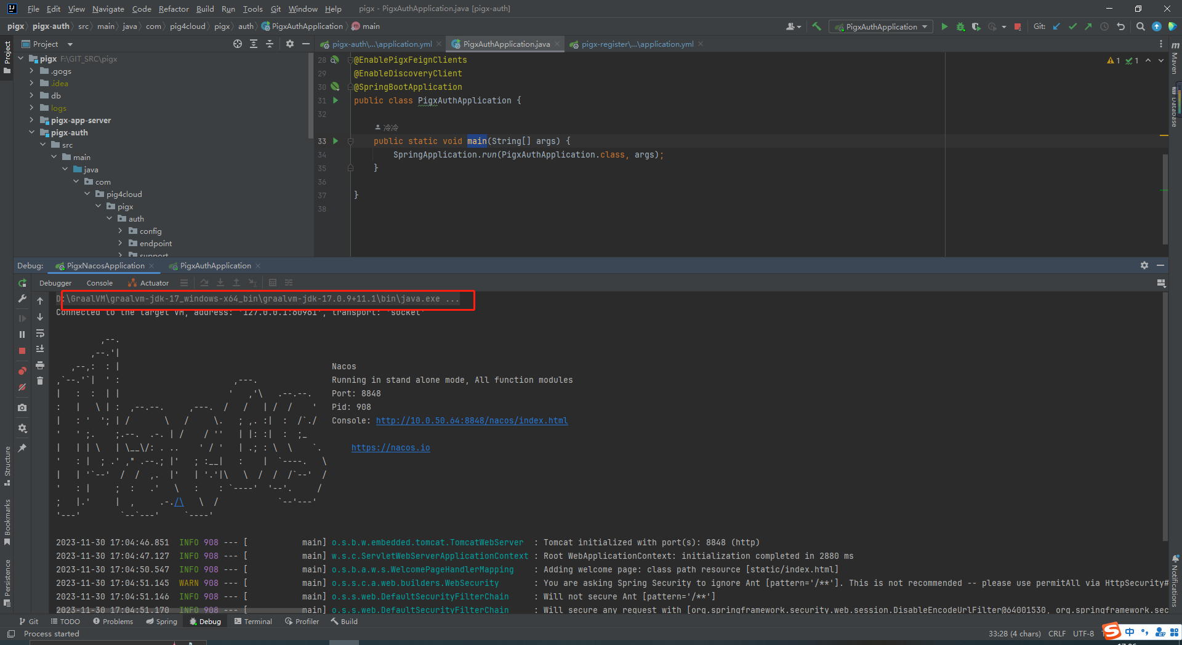Select opened file in the Project tree
1182x645 pixels.
coord(238,44)
